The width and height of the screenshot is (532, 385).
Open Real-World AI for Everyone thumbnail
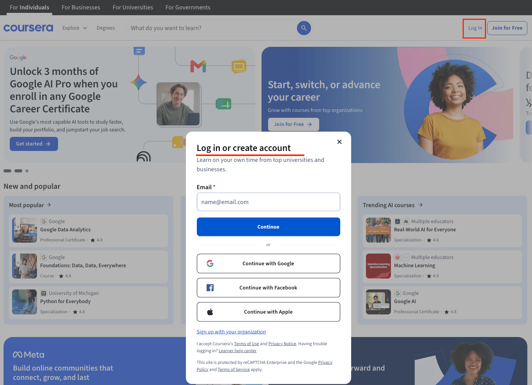378,230
